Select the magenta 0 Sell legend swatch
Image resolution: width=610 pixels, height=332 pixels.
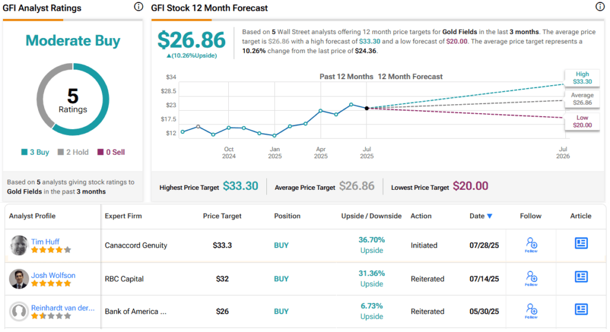(100, 152)
